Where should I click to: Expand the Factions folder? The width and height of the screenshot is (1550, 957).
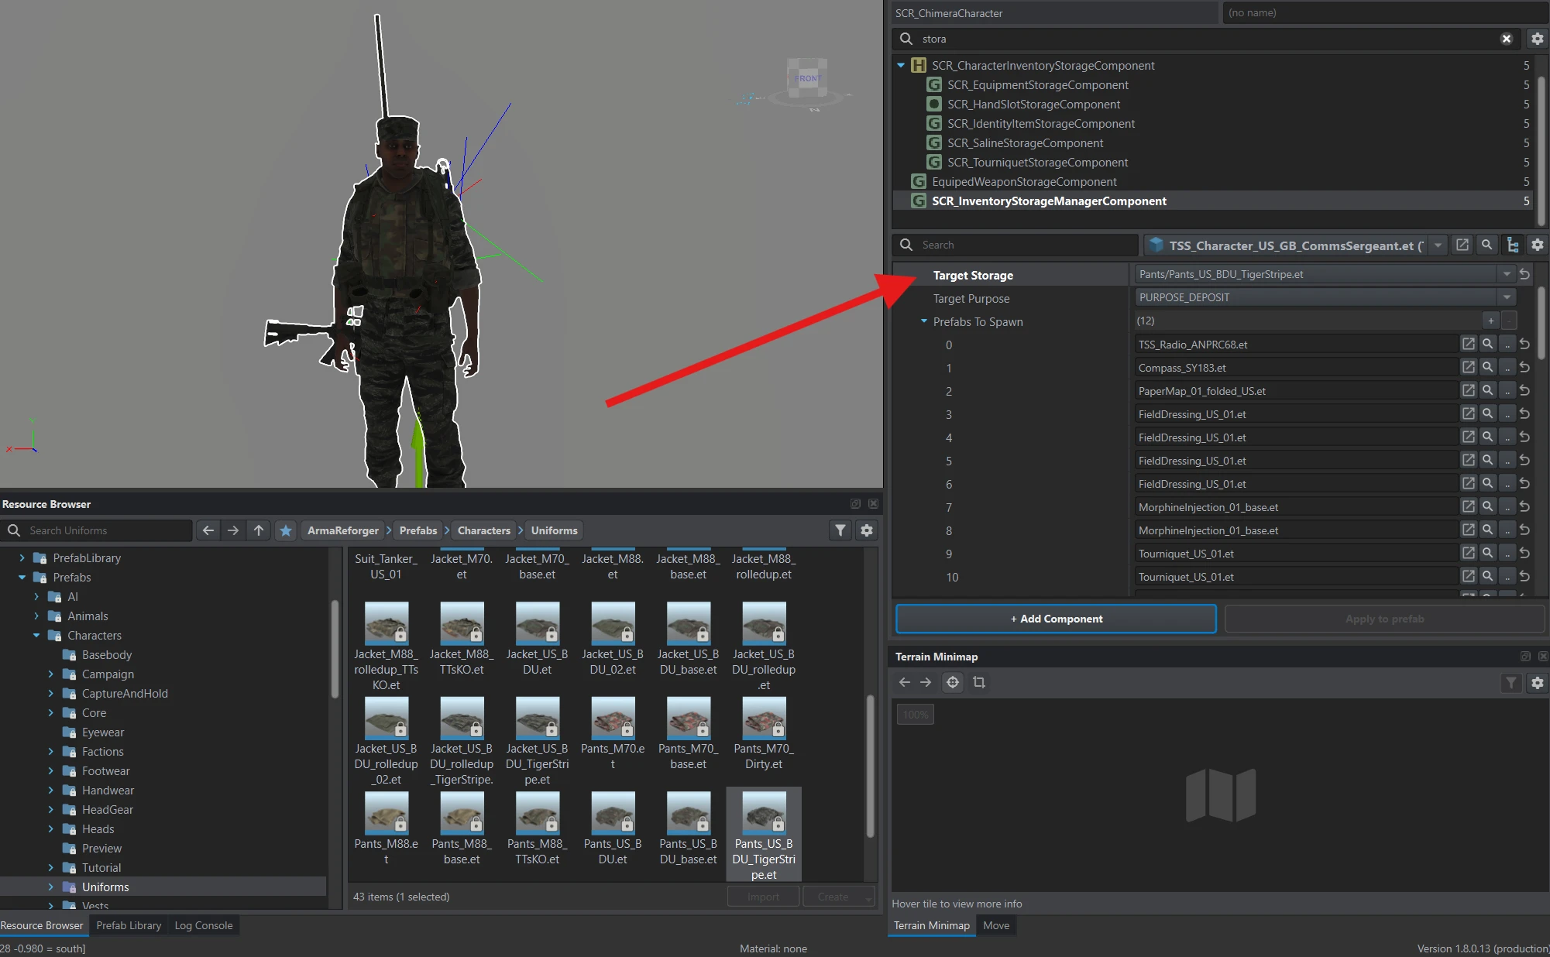(51, 751)
